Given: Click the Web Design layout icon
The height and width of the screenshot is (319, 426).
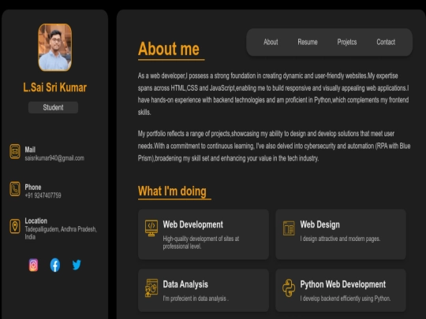Looking at the screenshot, I should [289, 228].
